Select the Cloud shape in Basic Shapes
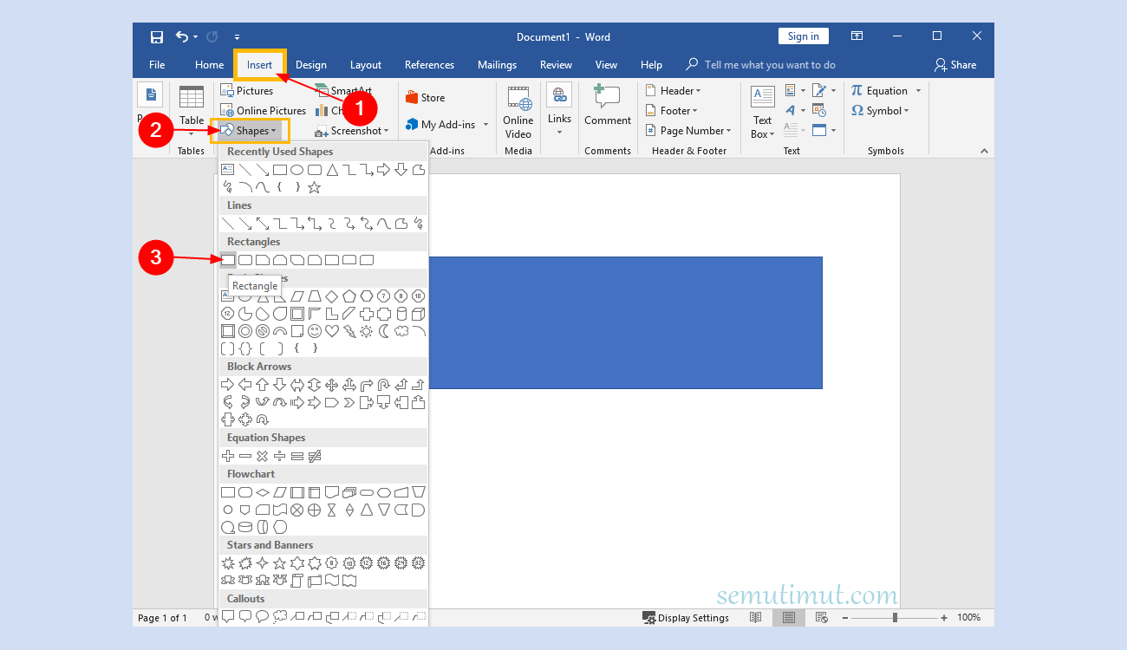The width and height of the screenshot is (1127, 650). [401, 331]
